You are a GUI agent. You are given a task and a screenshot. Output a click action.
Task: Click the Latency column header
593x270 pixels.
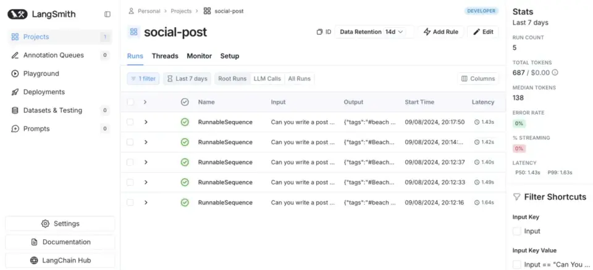coord(483,102)
